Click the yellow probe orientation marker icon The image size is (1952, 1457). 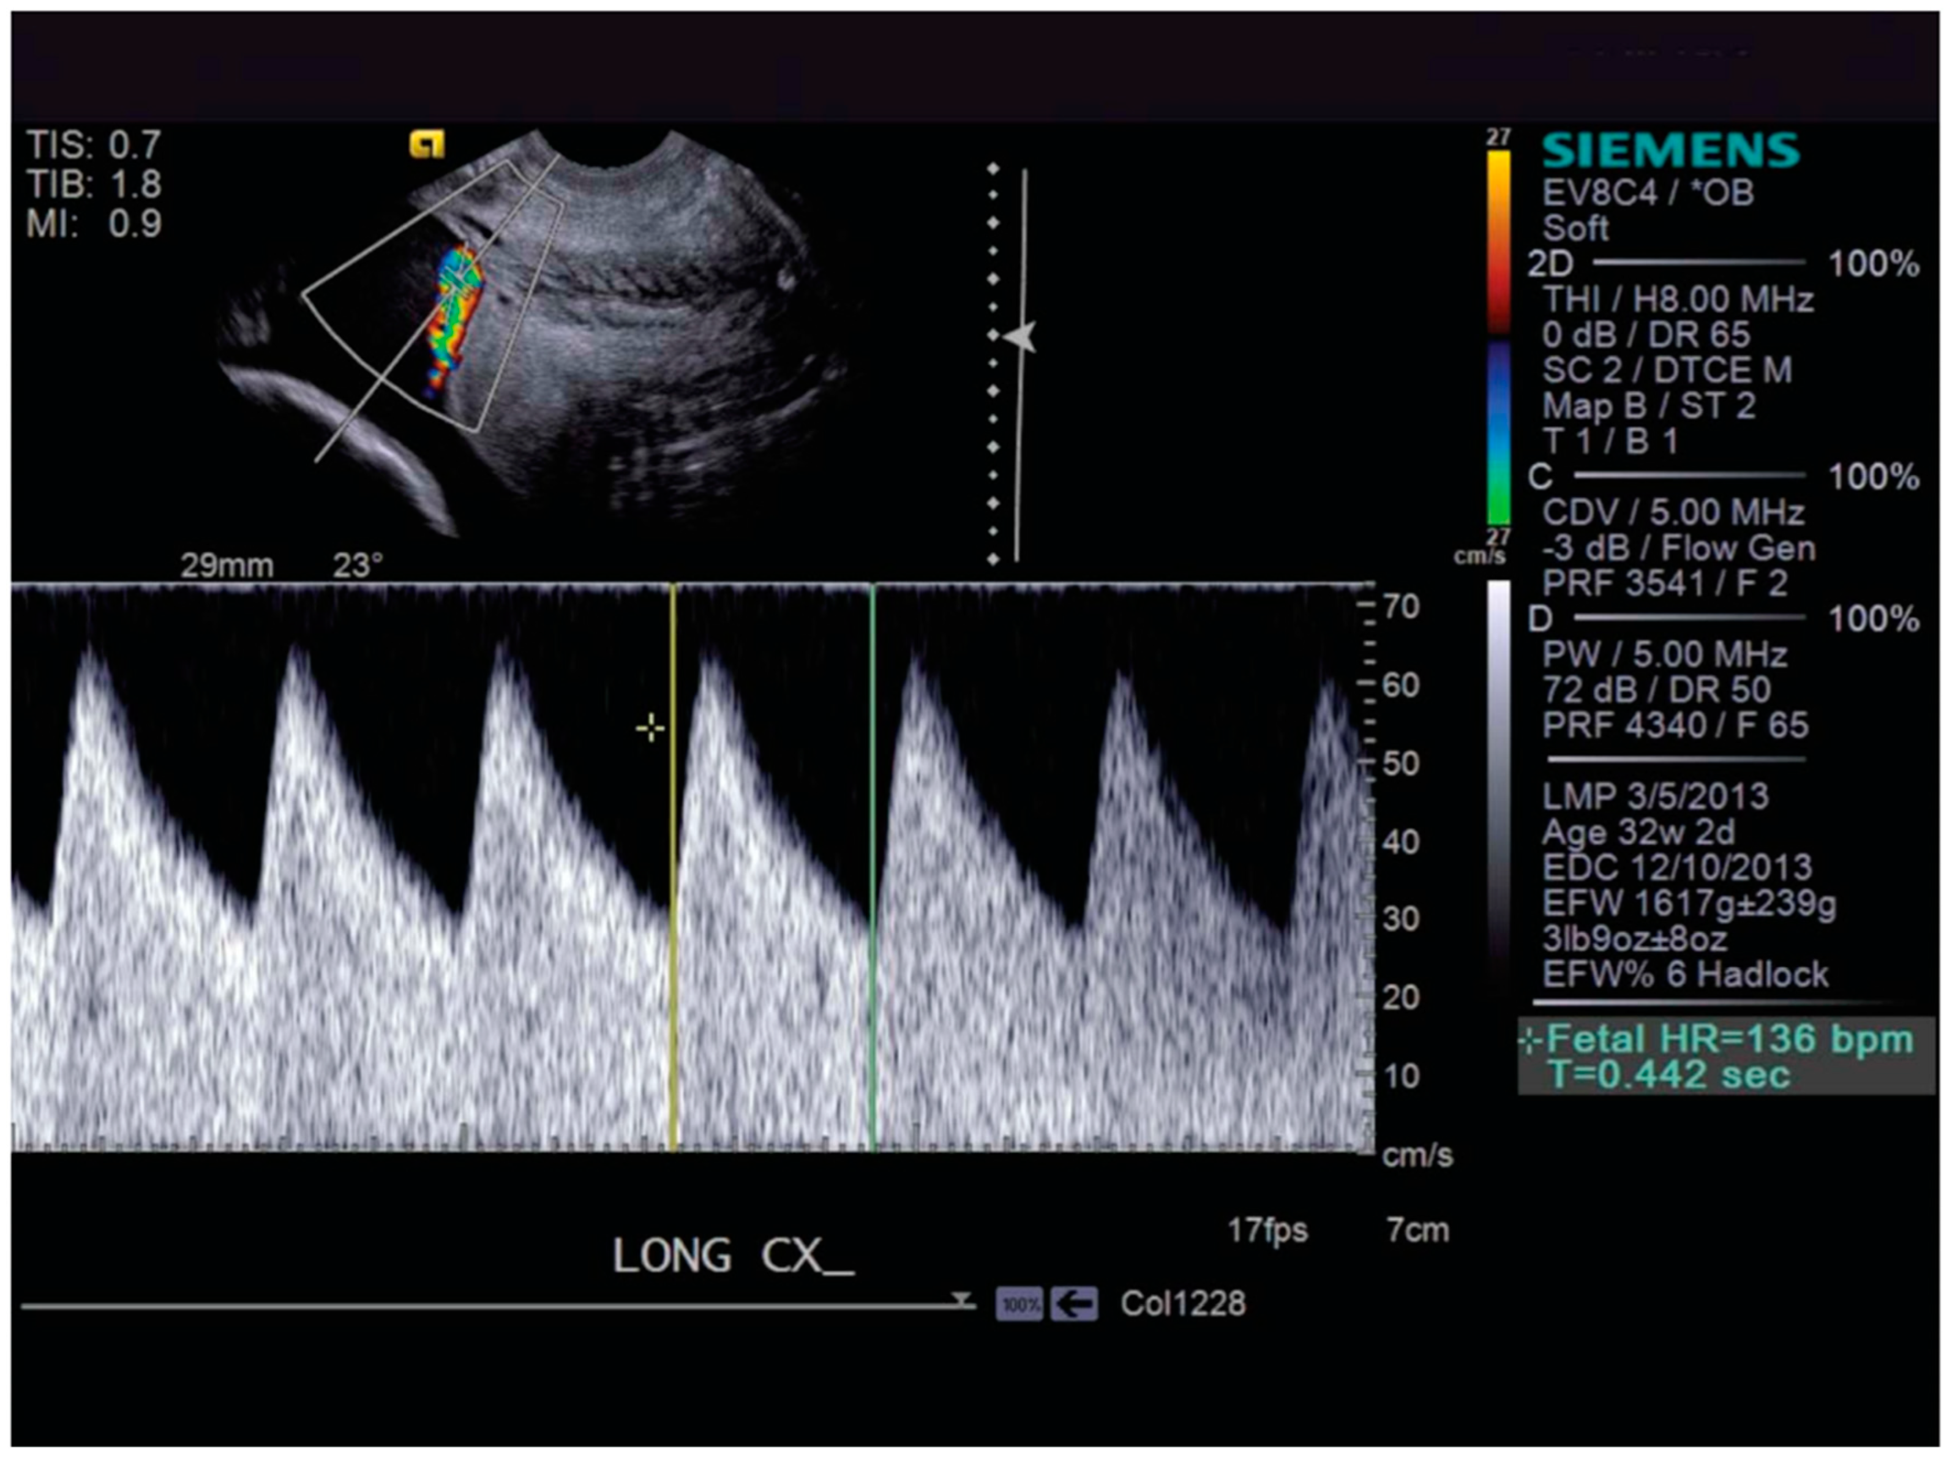click(x=427, y=144)
